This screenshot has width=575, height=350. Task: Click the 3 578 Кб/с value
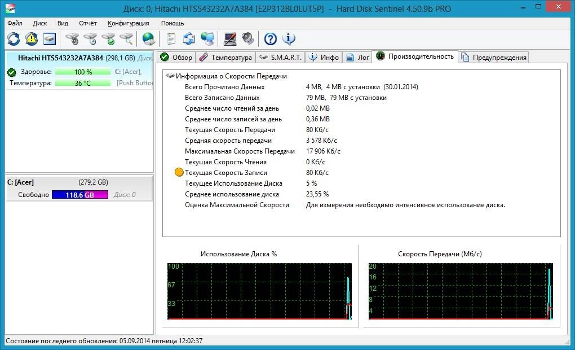click(x=321, y=141)
